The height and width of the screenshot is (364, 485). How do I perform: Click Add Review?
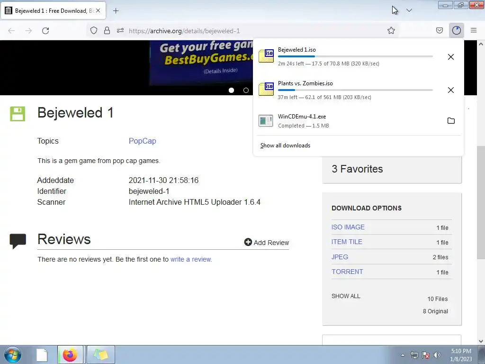tap(267, 242)
